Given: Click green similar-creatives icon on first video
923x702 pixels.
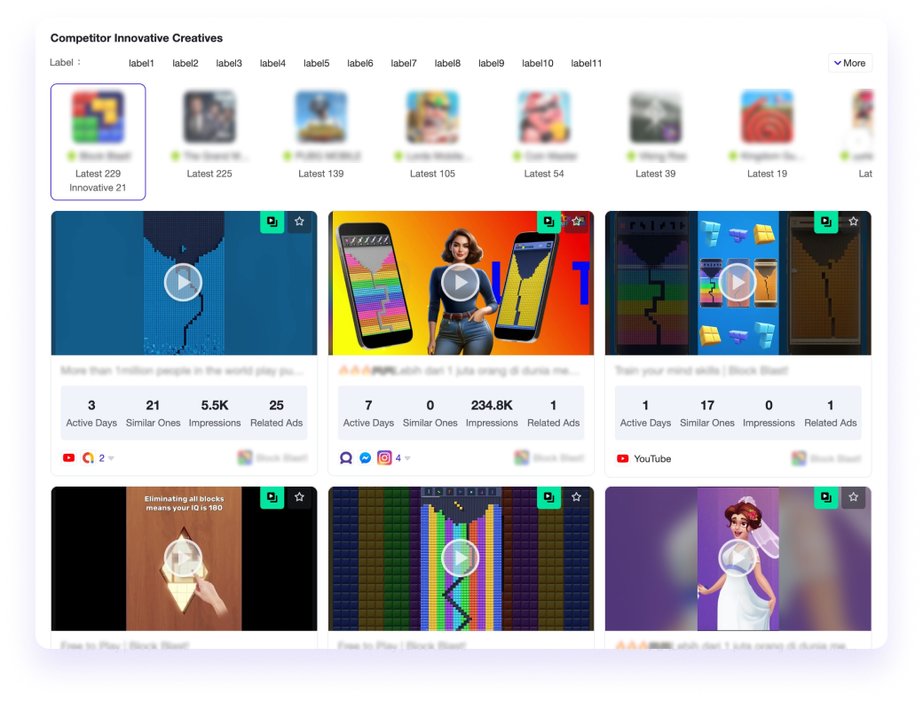Looking at the screenshot, I should (272, 222).
